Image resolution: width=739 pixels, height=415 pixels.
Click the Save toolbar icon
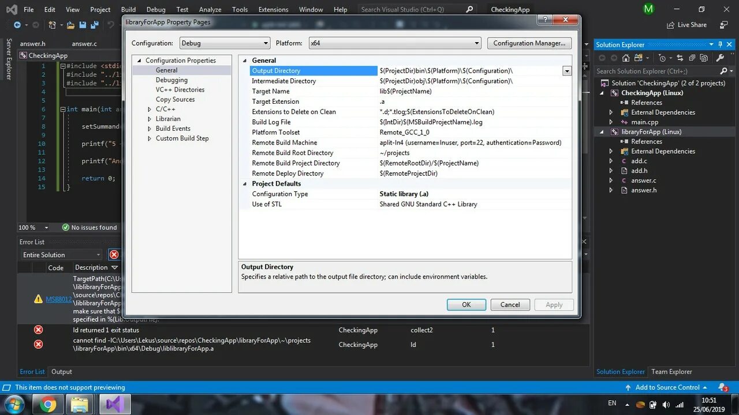83,25
